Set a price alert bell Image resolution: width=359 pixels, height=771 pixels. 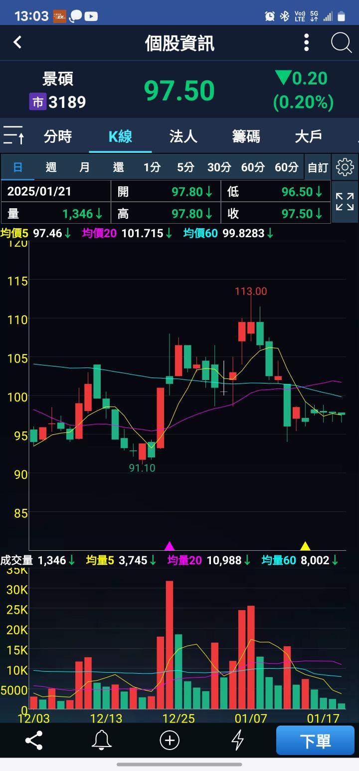click(102, 740)
